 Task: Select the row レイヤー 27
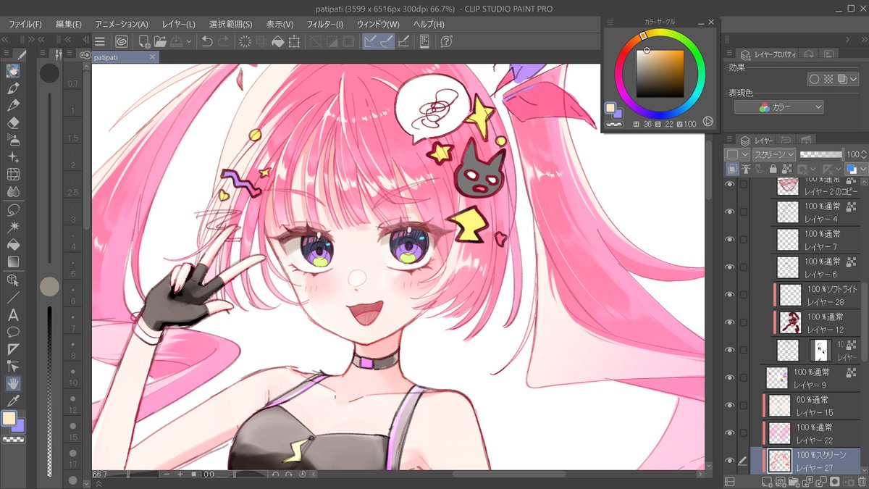click(805, 461)
